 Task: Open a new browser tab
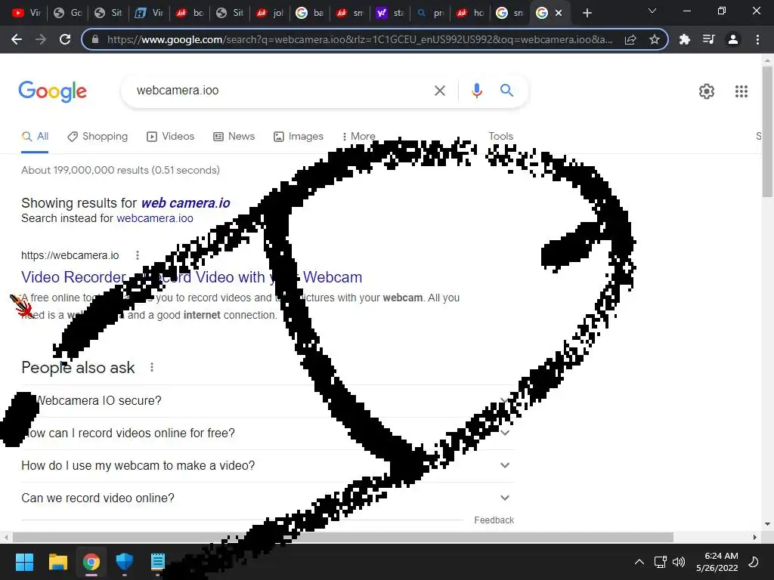[587, 13]
